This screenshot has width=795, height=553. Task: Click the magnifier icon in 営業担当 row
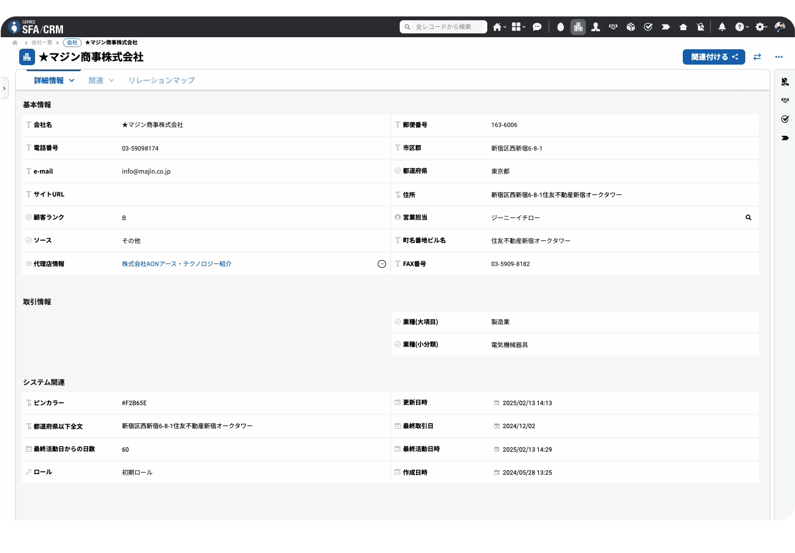[x=748, y=218]
